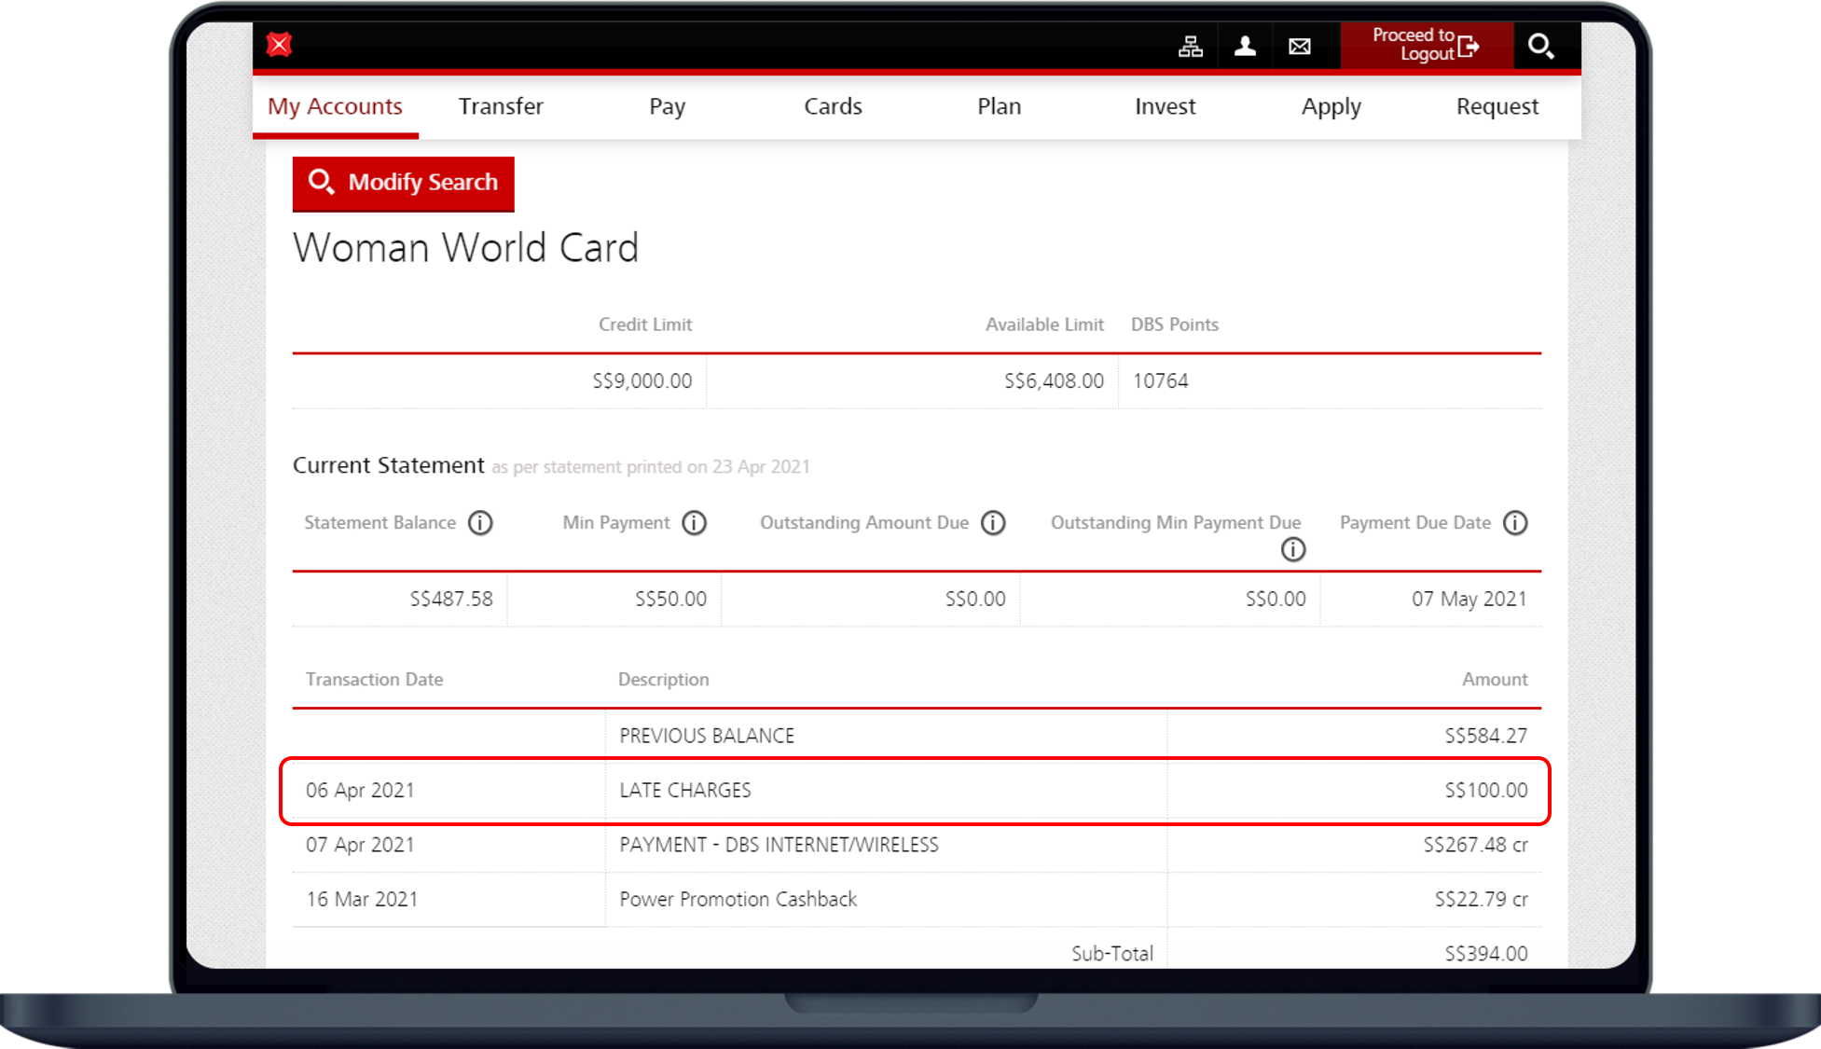Open the Apply menu

[1331, 107]
